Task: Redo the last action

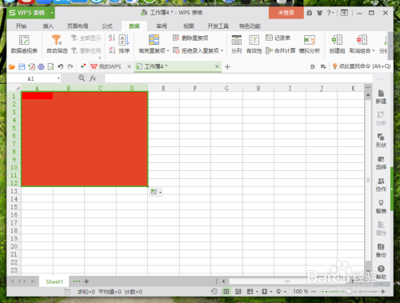Action: (x=70, y=66)
